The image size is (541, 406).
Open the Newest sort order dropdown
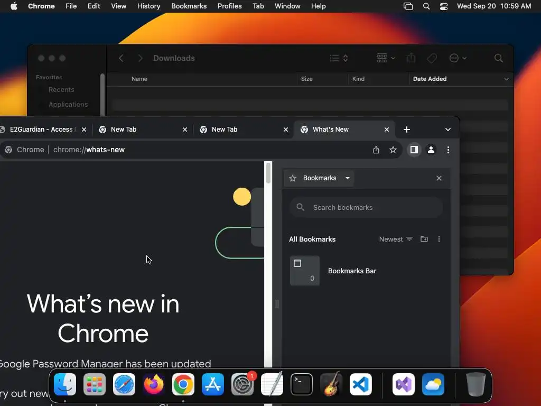pos(396,239)
